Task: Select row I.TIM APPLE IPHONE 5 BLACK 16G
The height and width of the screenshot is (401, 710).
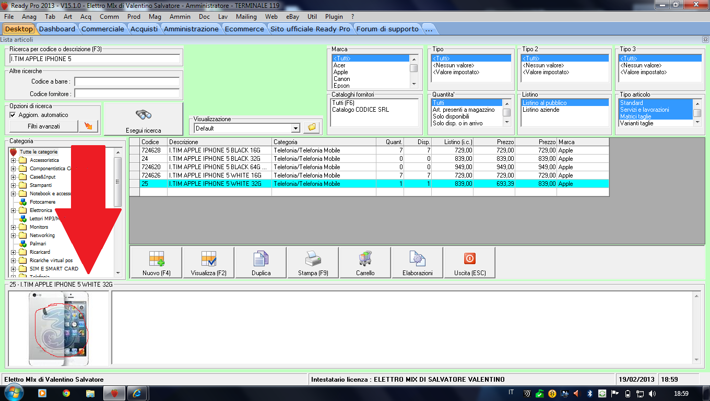Action: tap(369, 150)
